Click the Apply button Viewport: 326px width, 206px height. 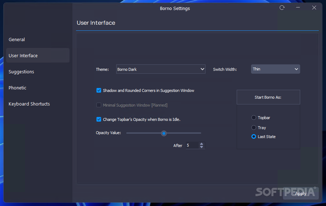click(301, 193)
